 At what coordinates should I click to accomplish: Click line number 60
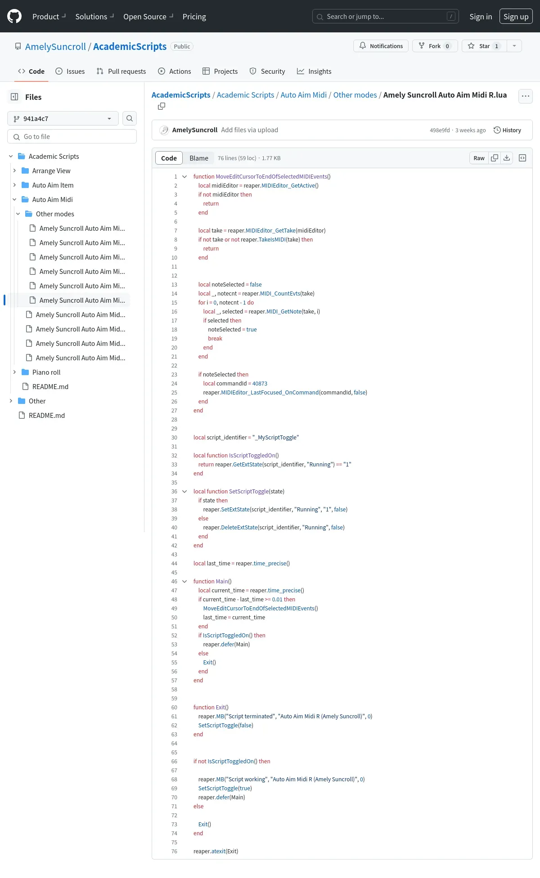point(174,707)
